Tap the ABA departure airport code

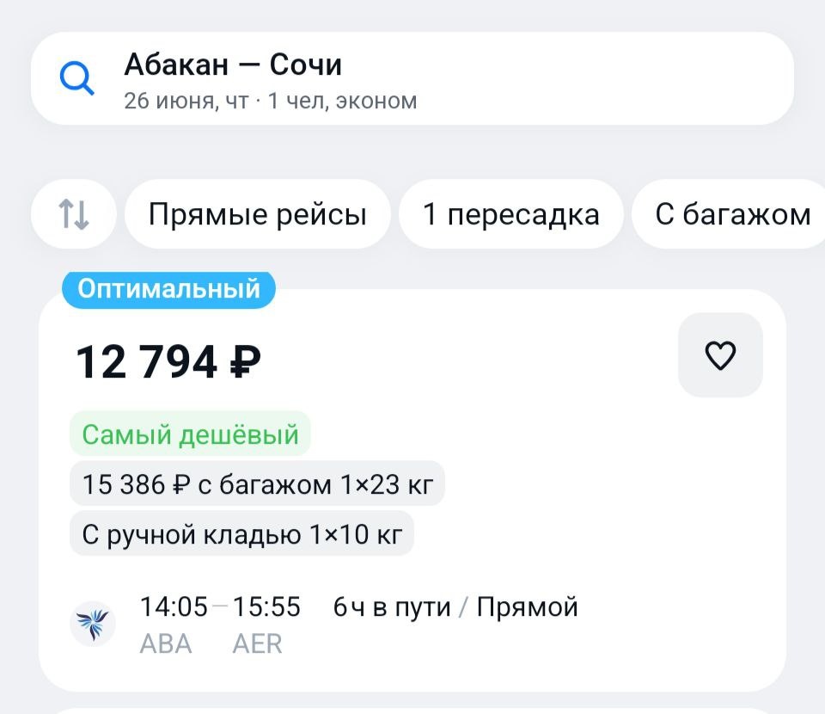166,643
